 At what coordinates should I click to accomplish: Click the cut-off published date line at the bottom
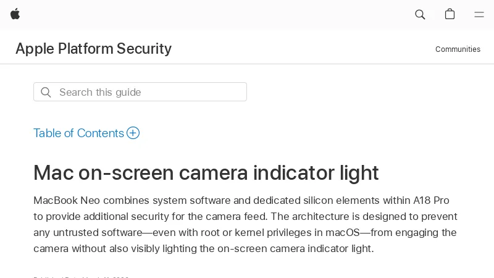tap(81, 276)
